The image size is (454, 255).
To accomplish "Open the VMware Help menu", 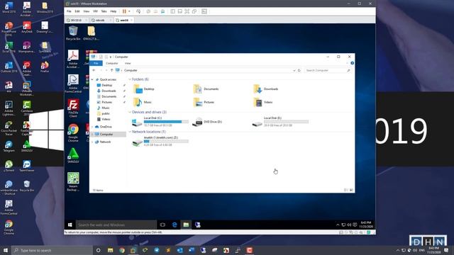I will click(113, 11).
